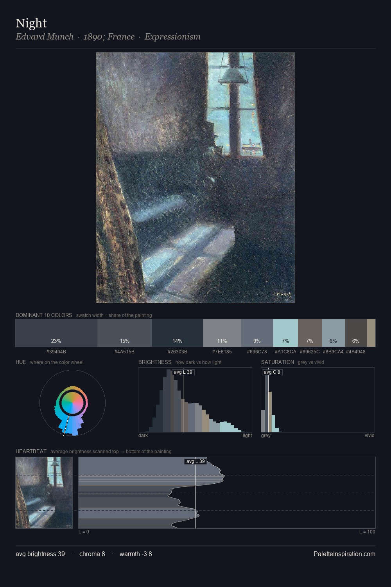Click the heartbeat 'avg L 39' label
391x587 pixels.
click(195, 461)
